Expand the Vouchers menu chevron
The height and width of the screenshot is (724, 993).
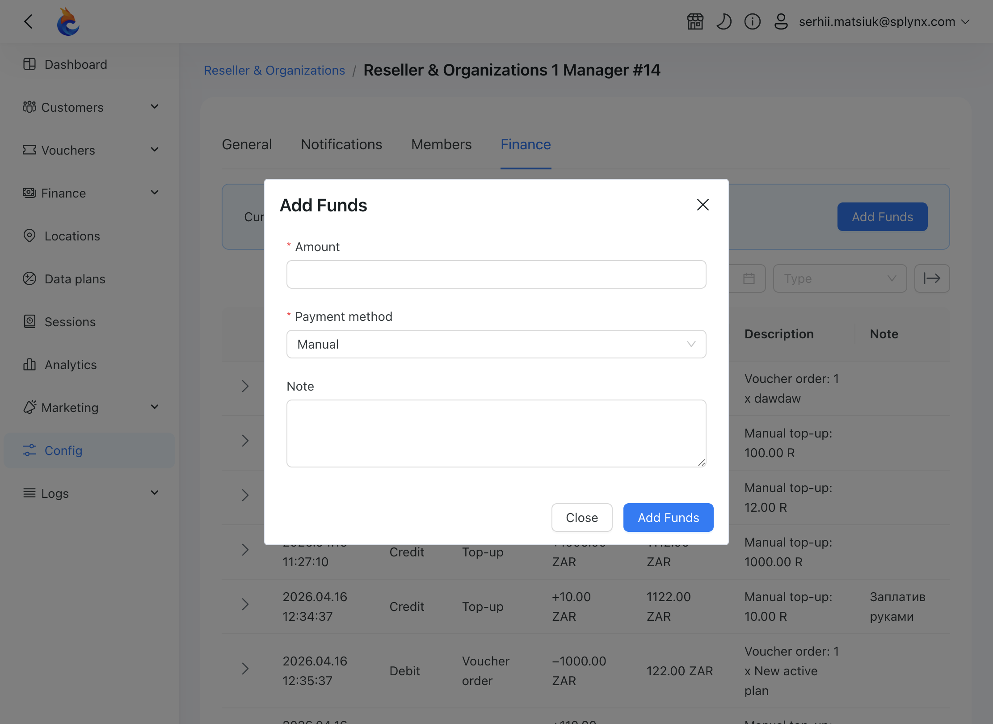[155, 150]
